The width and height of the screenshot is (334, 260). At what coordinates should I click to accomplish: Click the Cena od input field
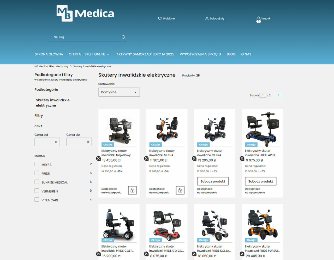coord(45,142)
